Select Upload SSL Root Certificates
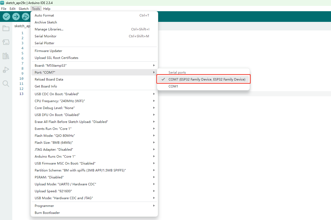The height and width of the screenshot is (220, 331). point(94,58)
